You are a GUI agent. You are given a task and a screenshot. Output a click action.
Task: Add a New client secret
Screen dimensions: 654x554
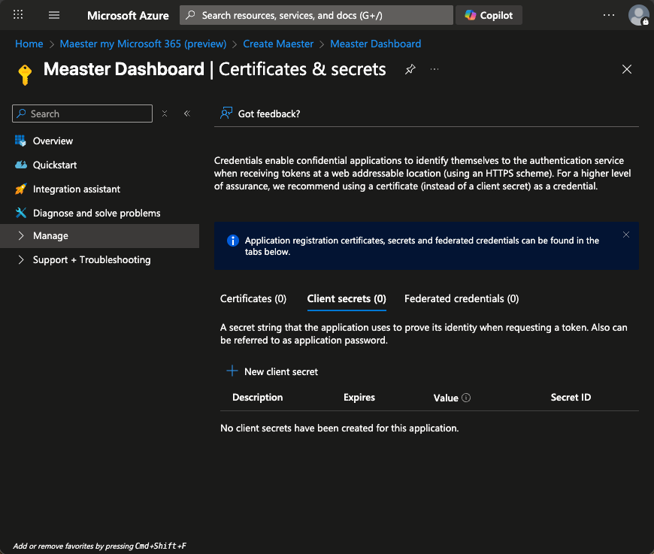click(273, 371)
